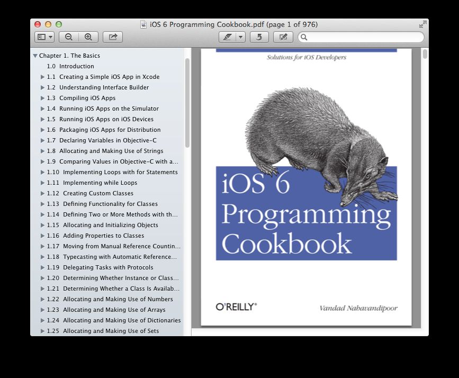Expand section 1.12 Creating Custom Classes

[x=43, y=193]
